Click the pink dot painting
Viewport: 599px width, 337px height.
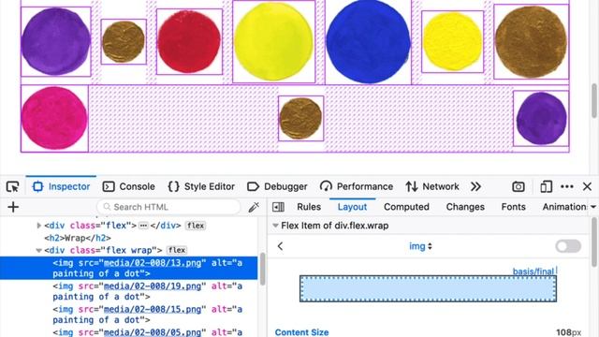click(54, 119)
